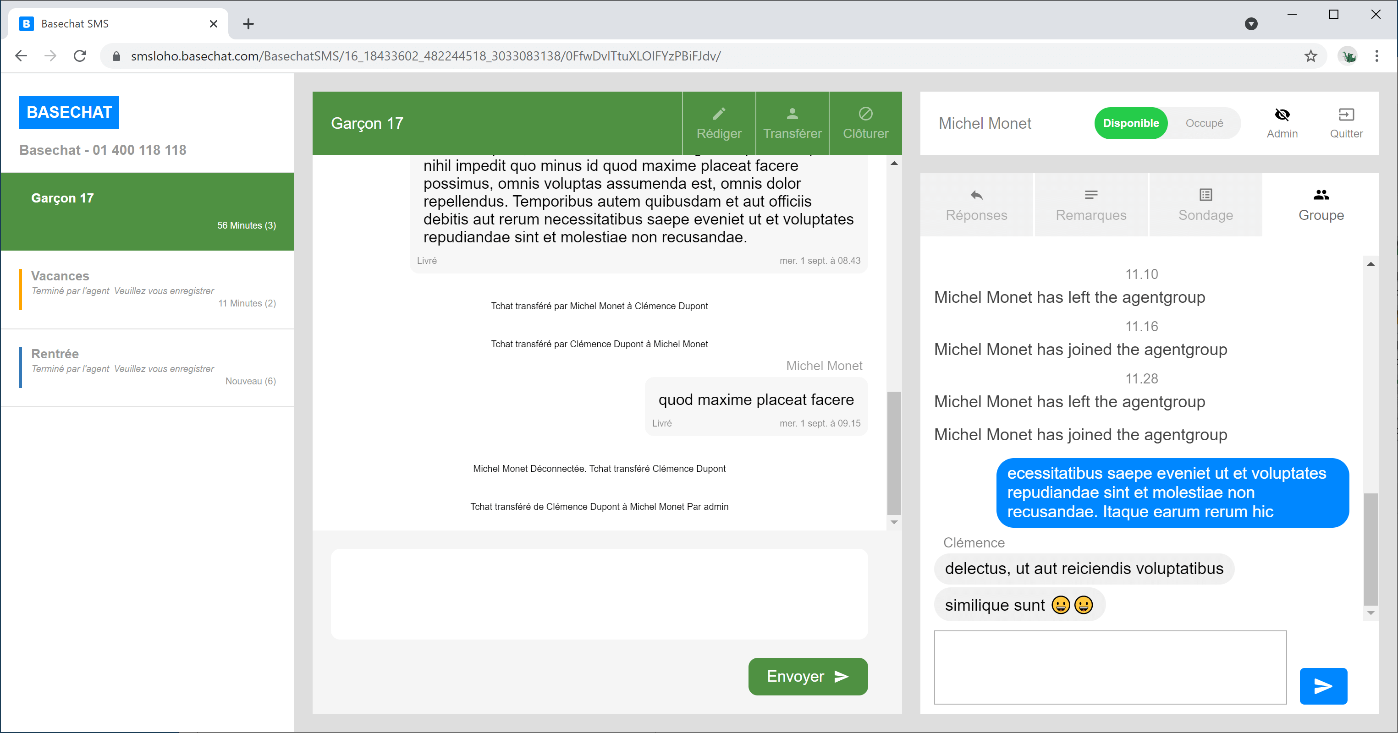Click the Transférer person icon
This screenshot has width=1398, height=733.
coord(792,114)
